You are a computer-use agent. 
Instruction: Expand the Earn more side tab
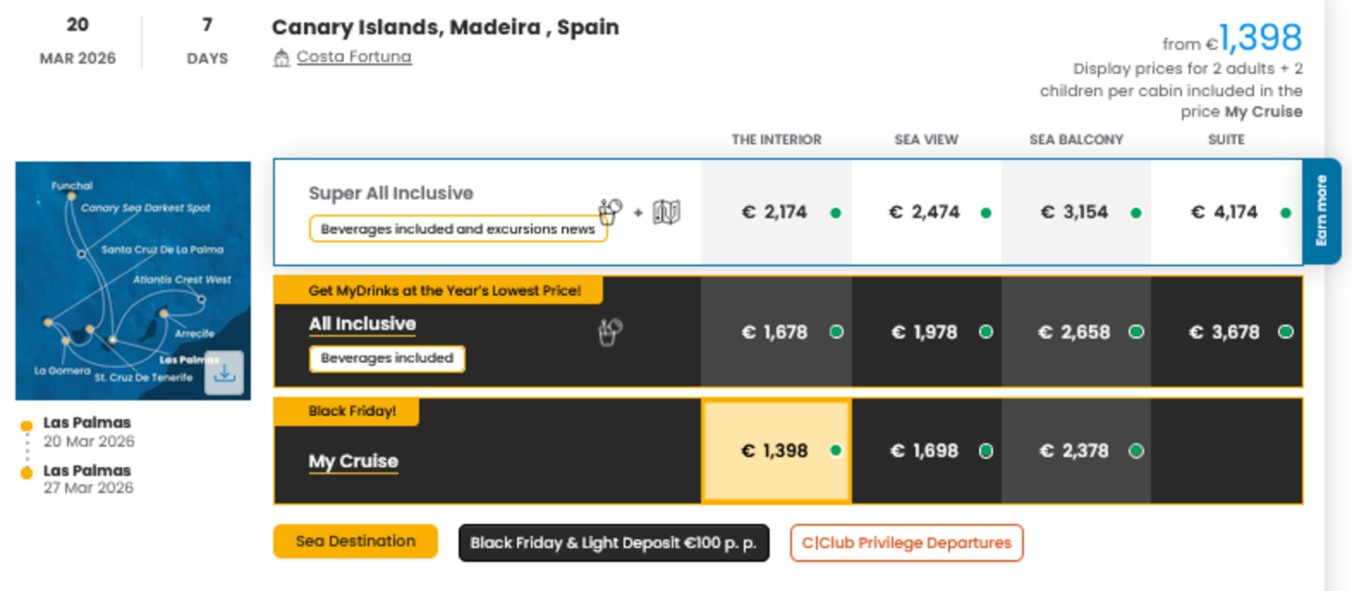click(1322, 211)
